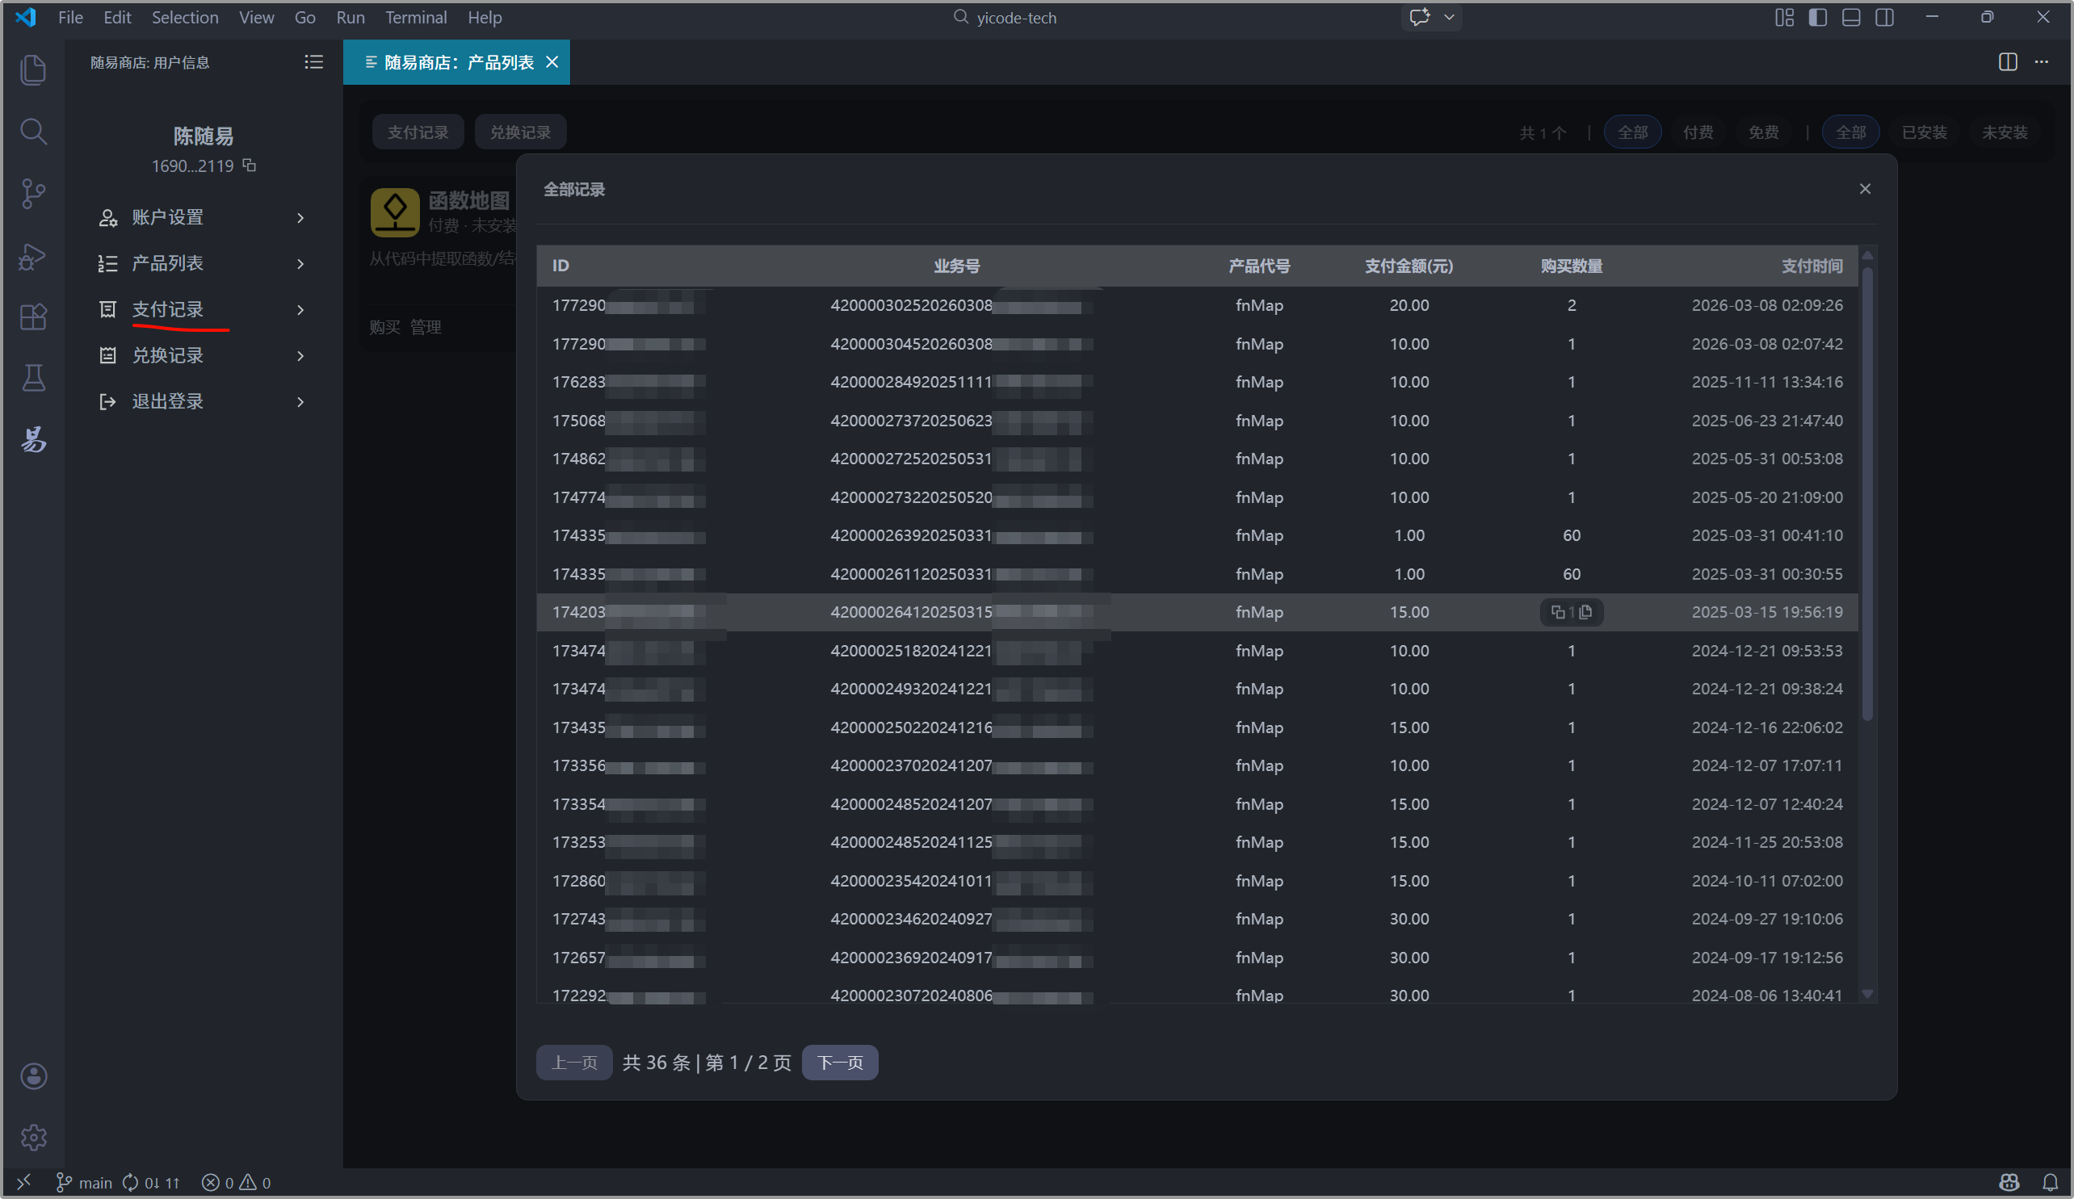Image resolution: width=2074 pixels, height=1199 pixels.
Task: Switch to the 随易商店: 产品列表 tab
Action: pyautogui.click(x=458, y=62)
